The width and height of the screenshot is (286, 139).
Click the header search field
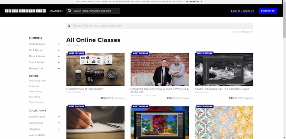coord(93,11)
